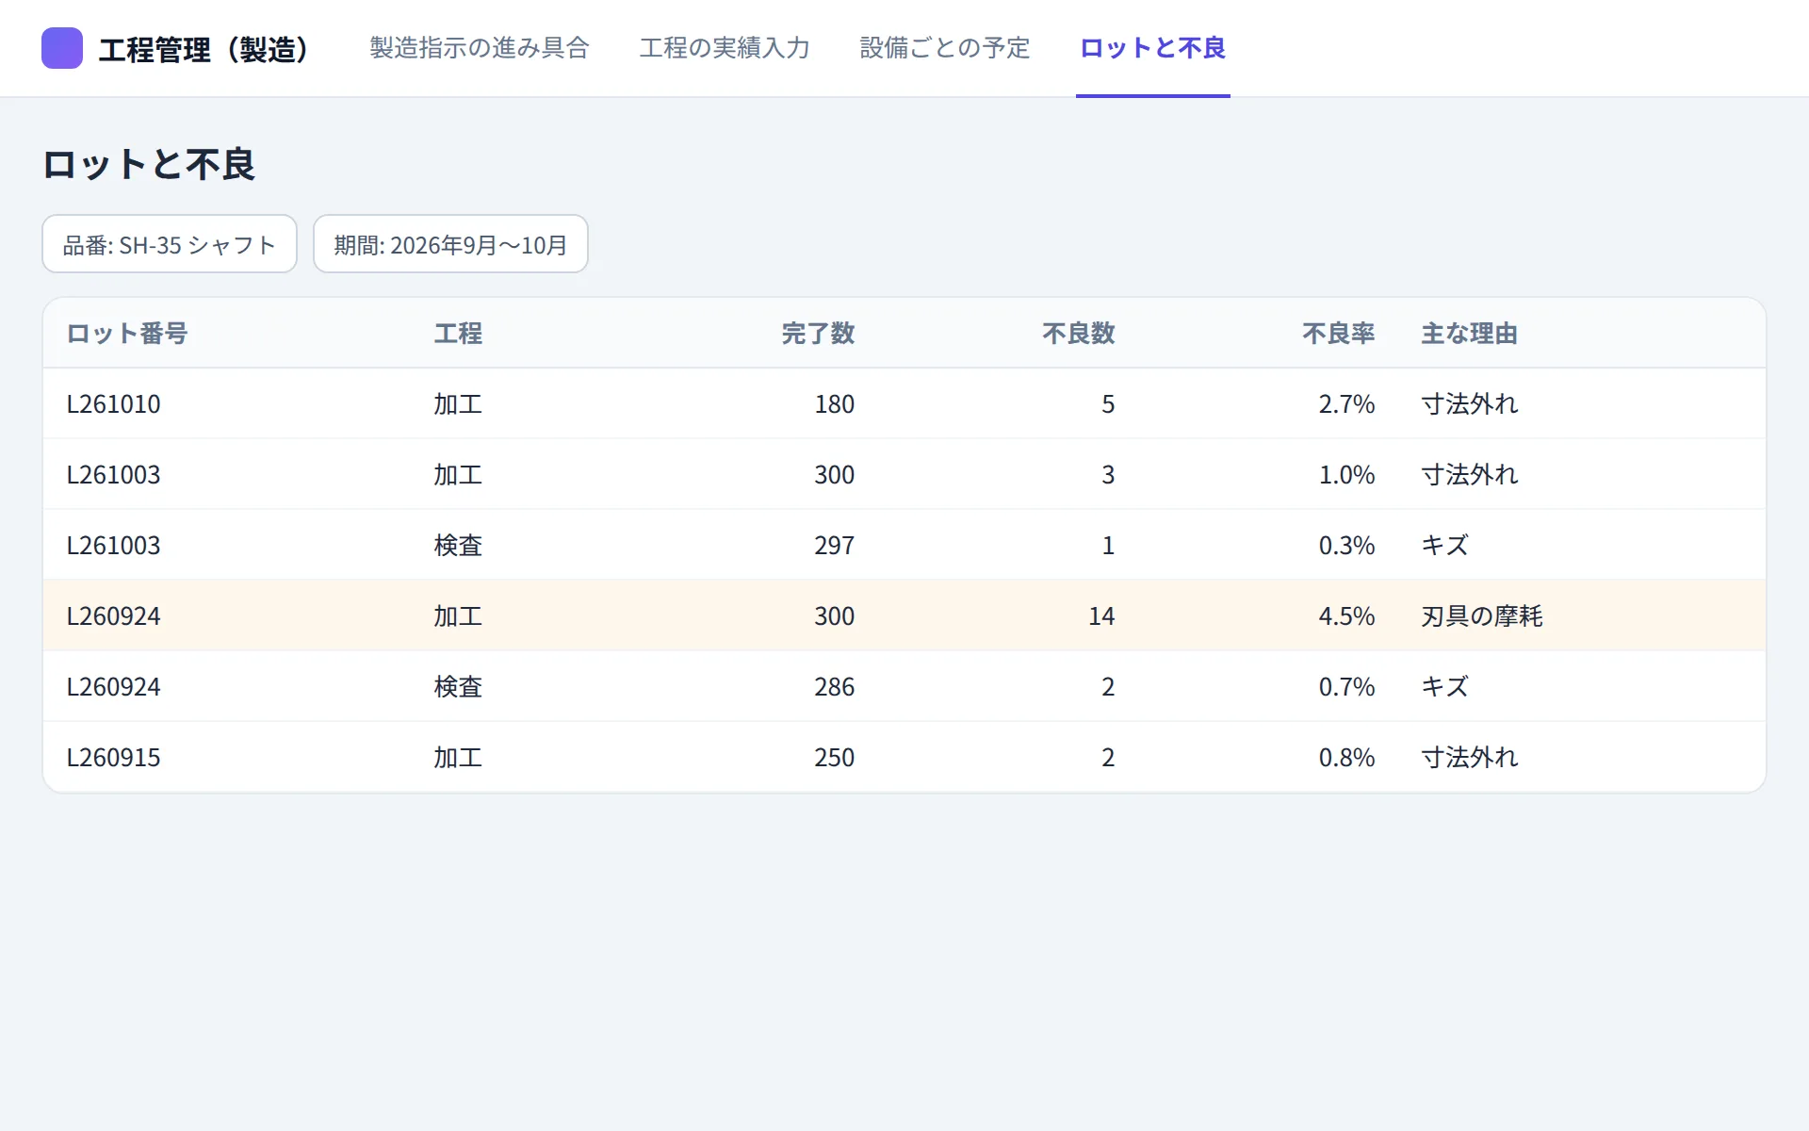
Task: Open the 設備ごとの予定 tab
Action: click(945, 48)
